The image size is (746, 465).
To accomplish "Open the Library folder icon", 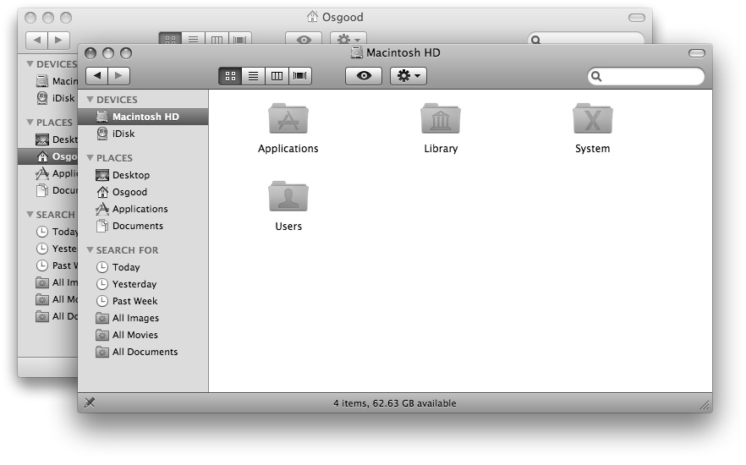I will click(440, 120).
